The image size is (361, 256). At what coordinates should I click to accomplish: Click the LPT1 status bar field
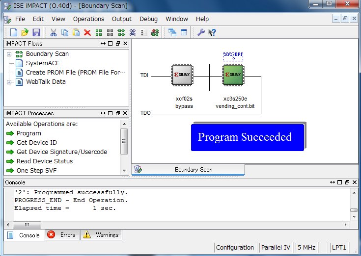[x=339, y=248]
